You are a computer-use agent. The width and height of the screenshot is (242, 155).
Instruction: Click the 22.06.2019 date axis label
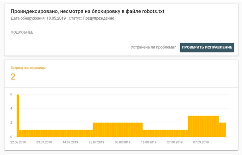coord(18,142)
